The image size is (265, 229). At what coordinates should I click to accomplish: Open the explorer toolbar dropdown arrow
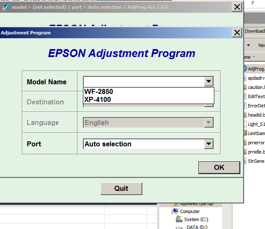[248, 45]
